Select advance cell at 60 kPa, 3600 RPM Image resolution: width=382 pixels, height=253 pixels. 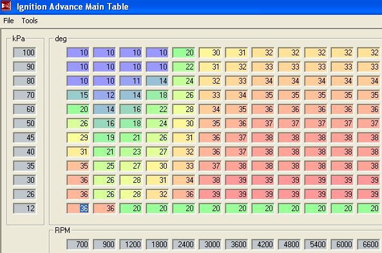(x=236, y=109)
